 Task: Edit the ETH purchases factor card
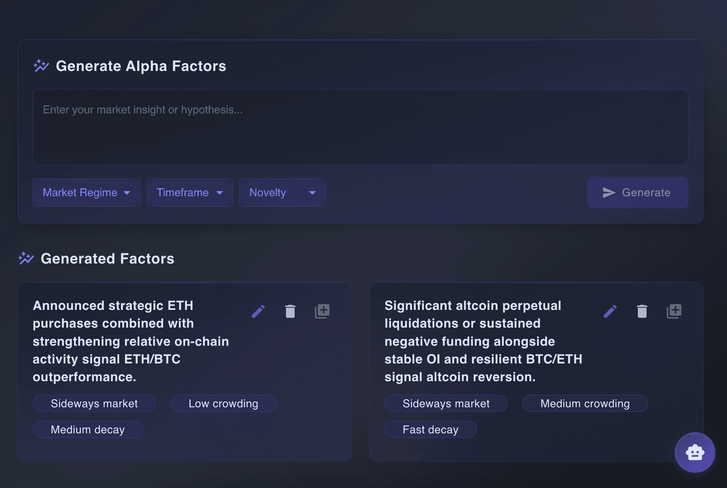(x=258, y=311)
